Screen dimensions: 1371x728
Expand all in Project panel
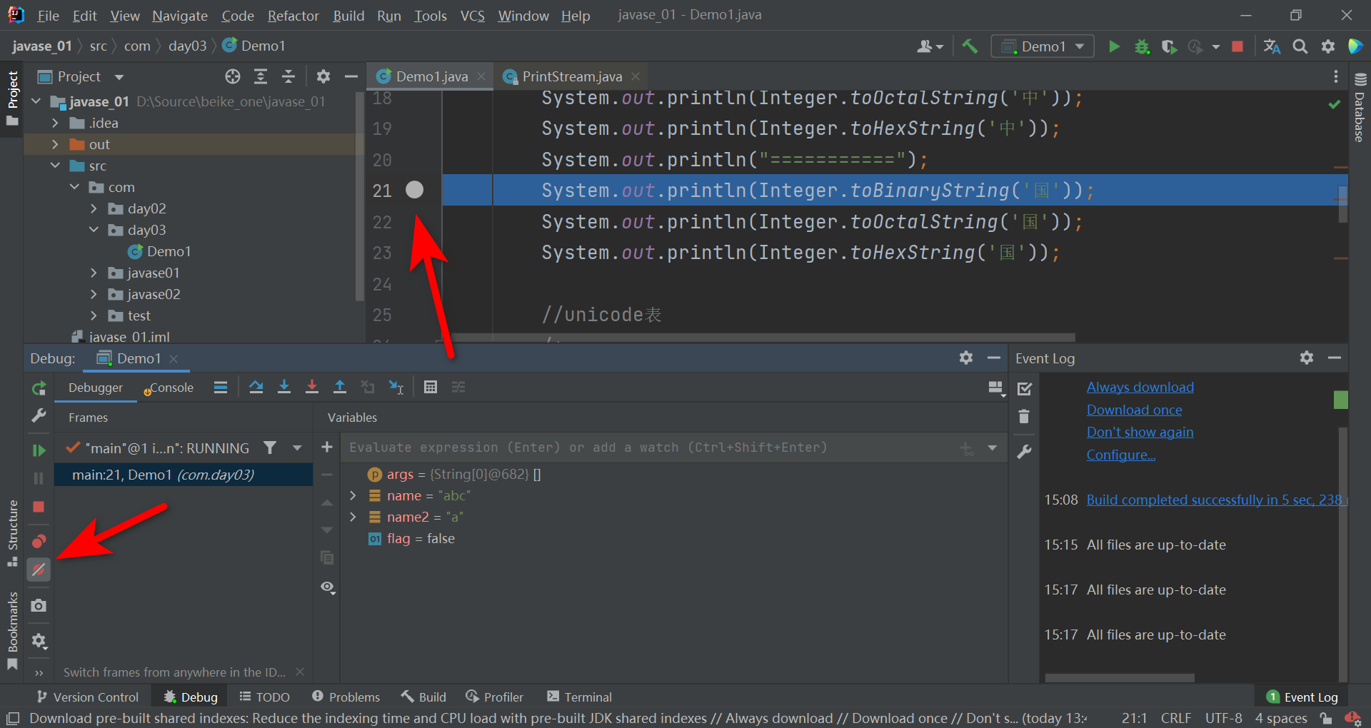261,76
